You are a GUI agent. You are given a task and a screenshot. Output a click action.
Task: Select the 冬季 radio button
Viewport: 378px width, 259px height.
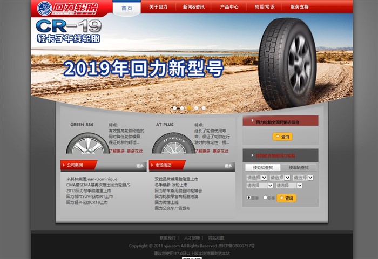tap(265, 197)
